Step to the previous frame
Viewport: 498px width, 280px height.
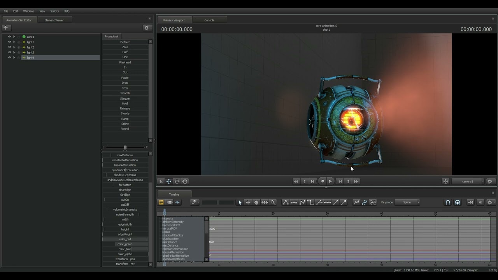tap(312, 181)
